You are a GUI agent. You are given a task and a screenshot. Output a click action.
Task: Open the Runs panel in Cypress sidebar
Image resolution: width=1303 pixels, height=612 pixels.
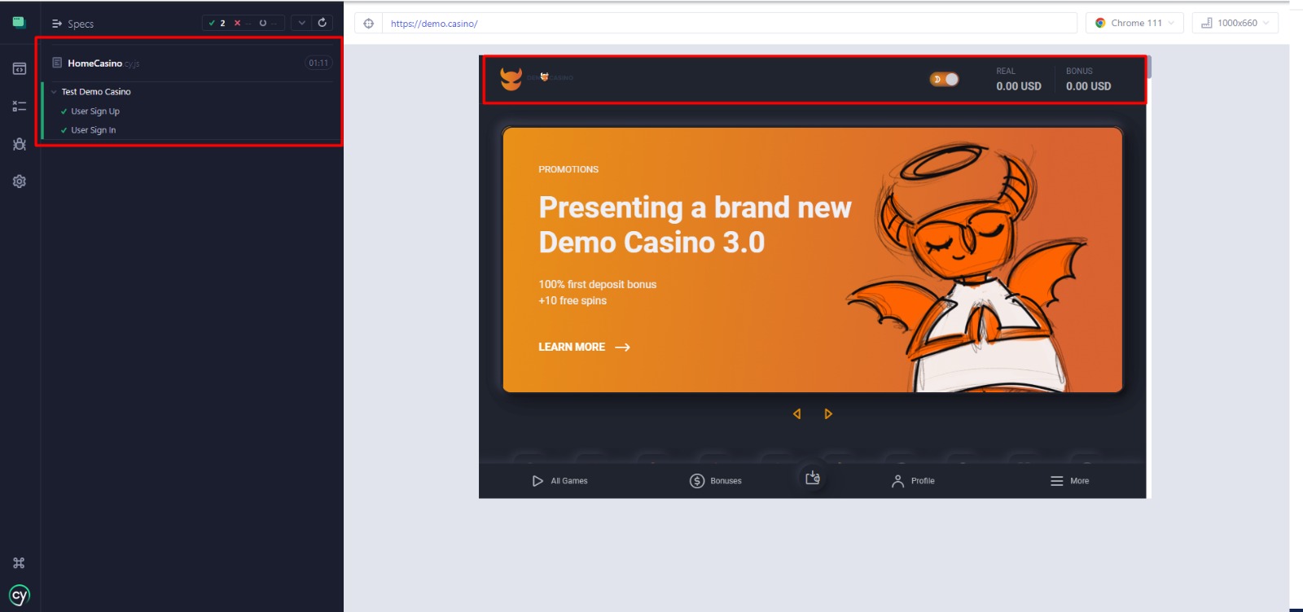coord(20,106)
